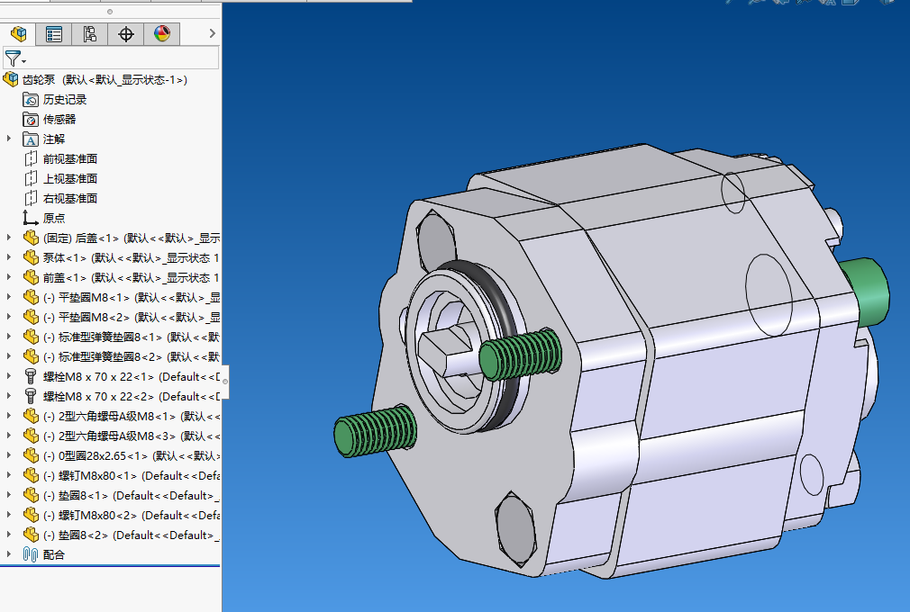Open the FeatureManager design tree tab
Viewport: 910px width, 612px height.
click(x=18, y=34)
